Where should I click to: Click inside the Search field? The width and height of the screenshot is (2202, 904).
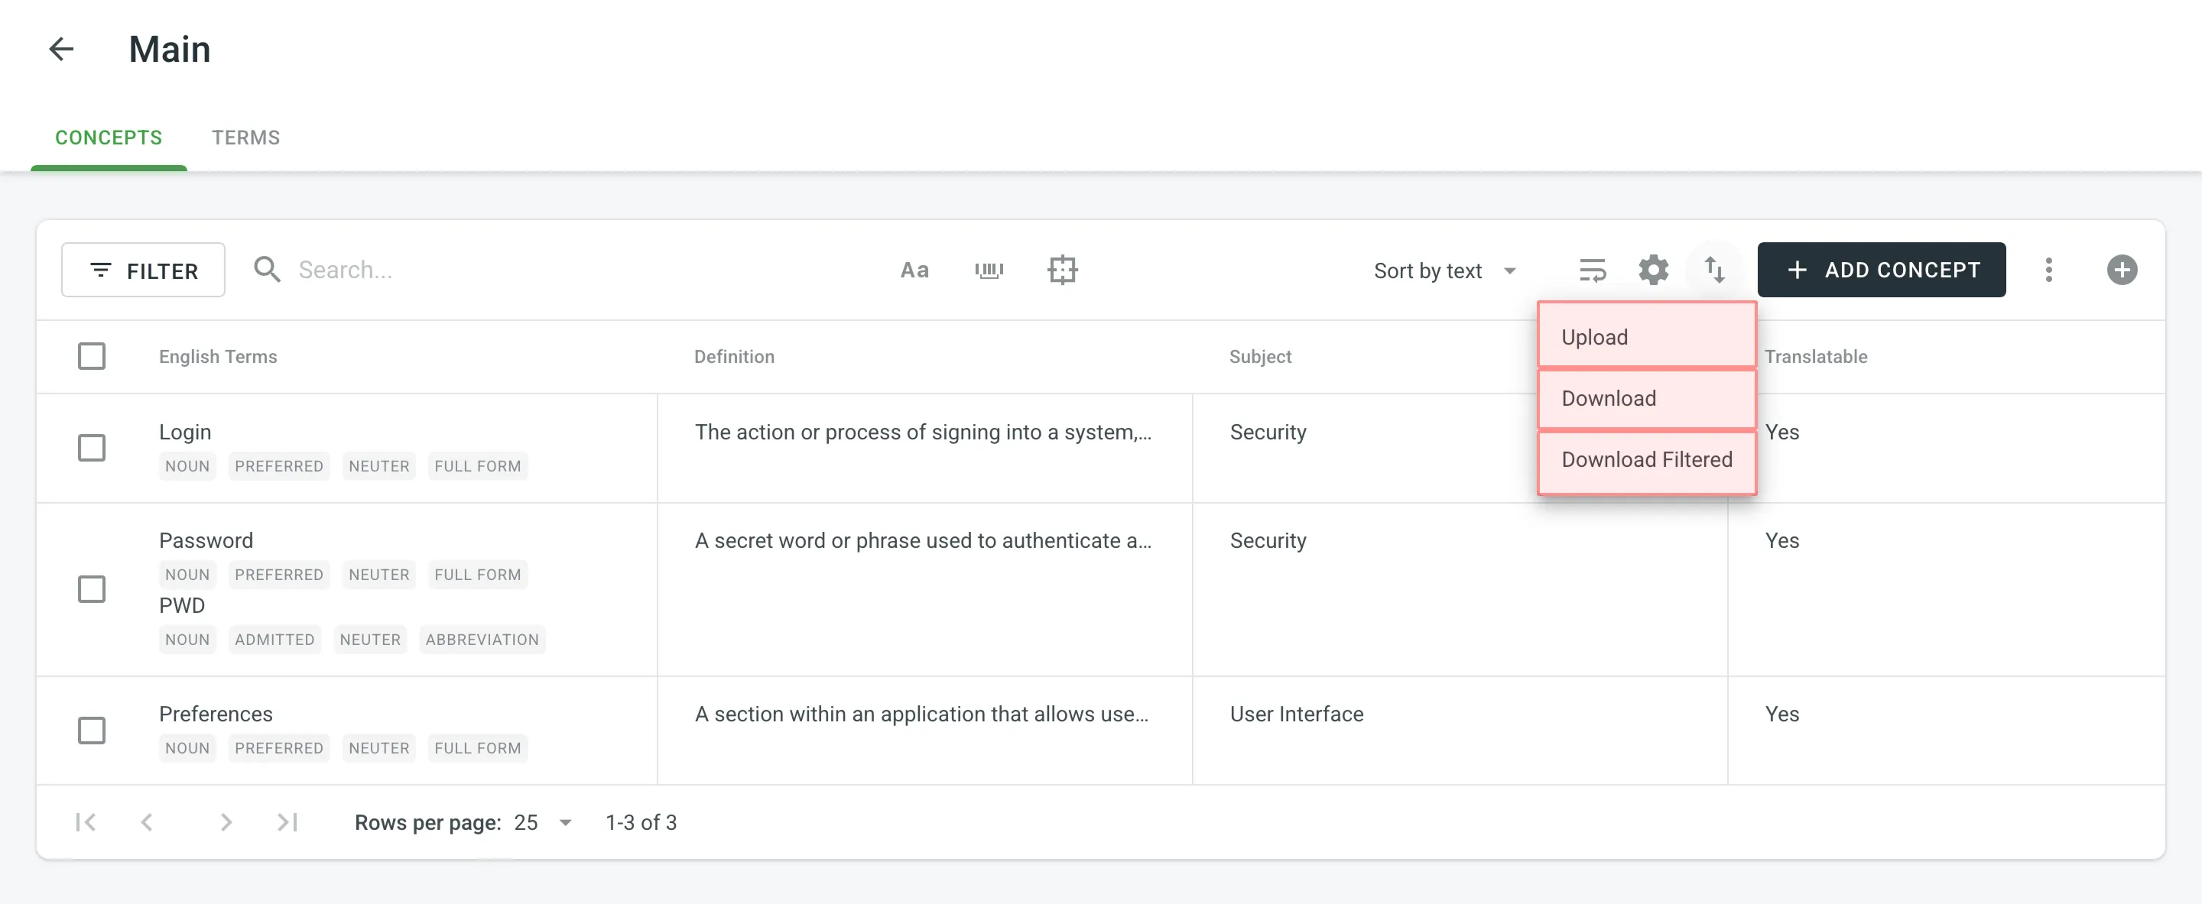pos(385,270)
